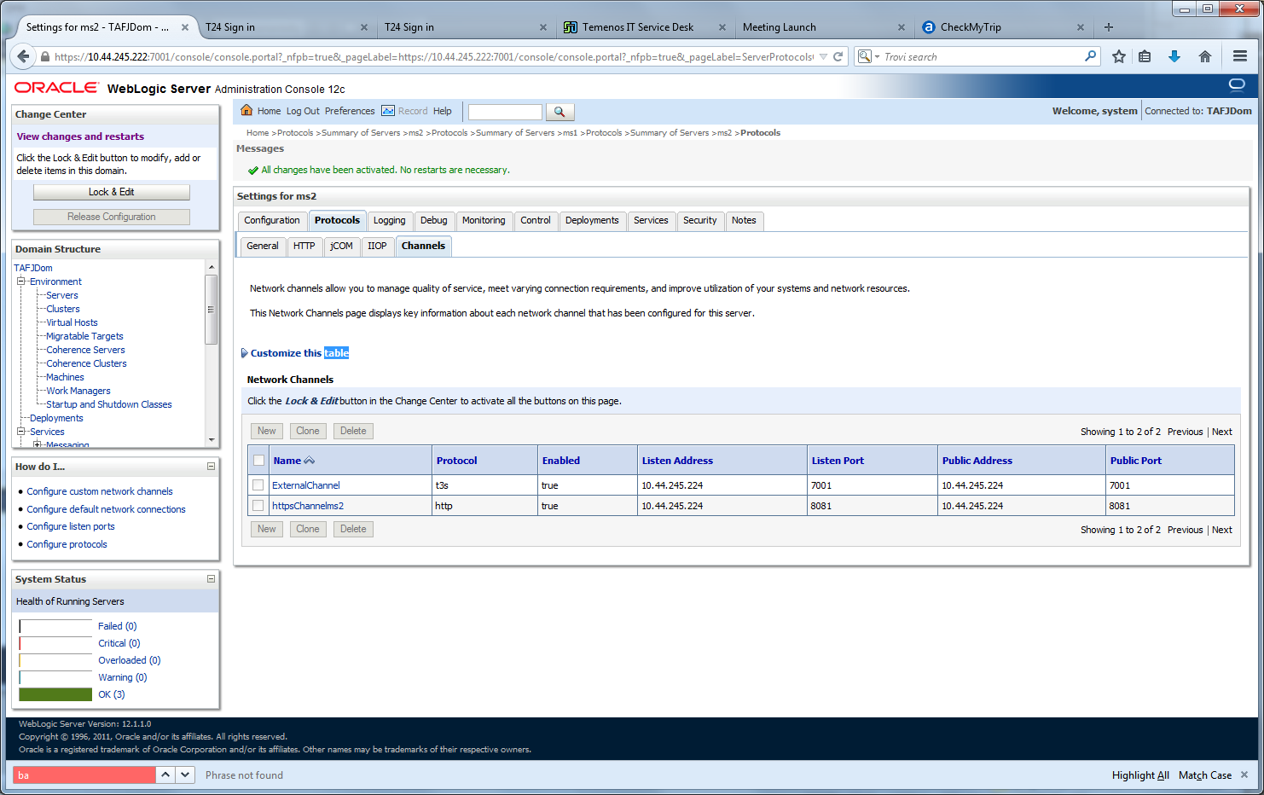Click Preferences in console toolbar

[x=350, y=111]
